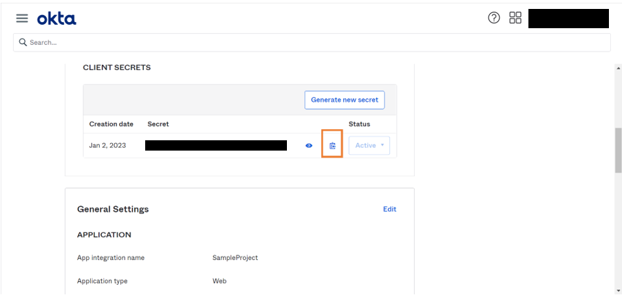Click the SampleProject app integration name
The width and height of the screenshot is (622, 295).
coord(235,258)
